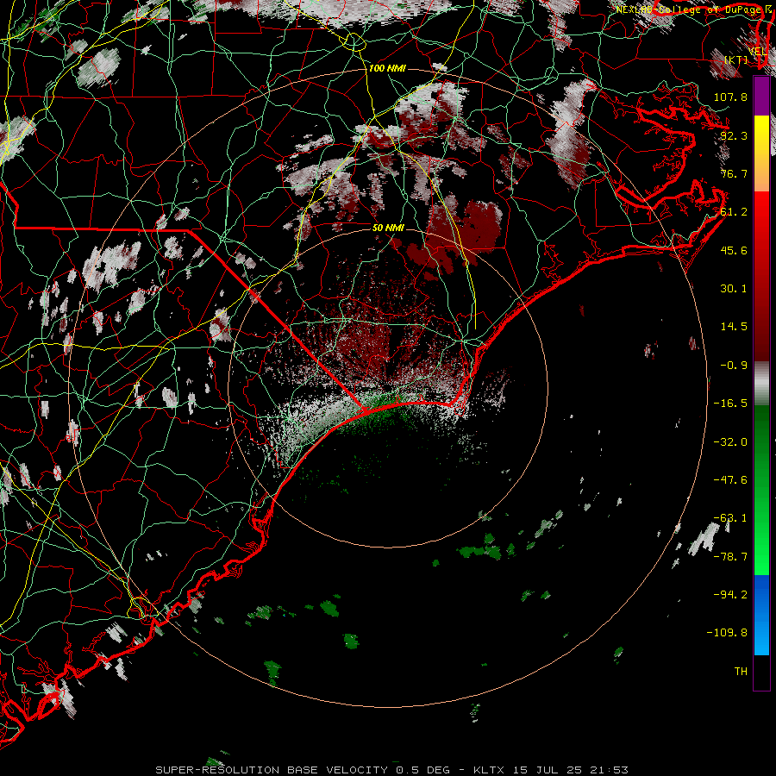
Task: Click the "KLTX" station identifier in footer
Action: point(489,770)
